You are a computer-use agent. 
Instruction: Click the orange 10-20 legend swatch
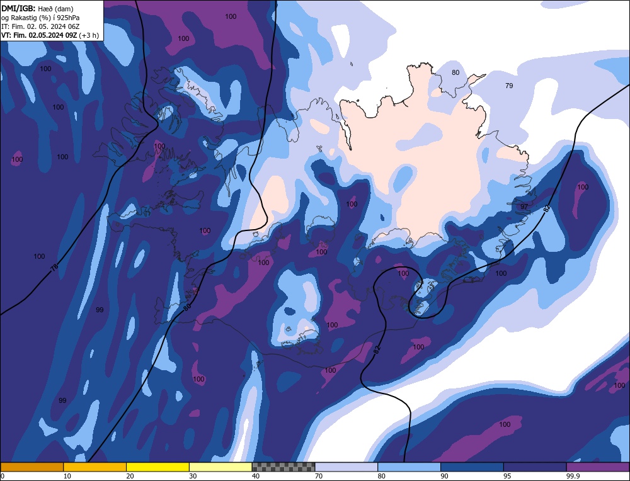95,467
